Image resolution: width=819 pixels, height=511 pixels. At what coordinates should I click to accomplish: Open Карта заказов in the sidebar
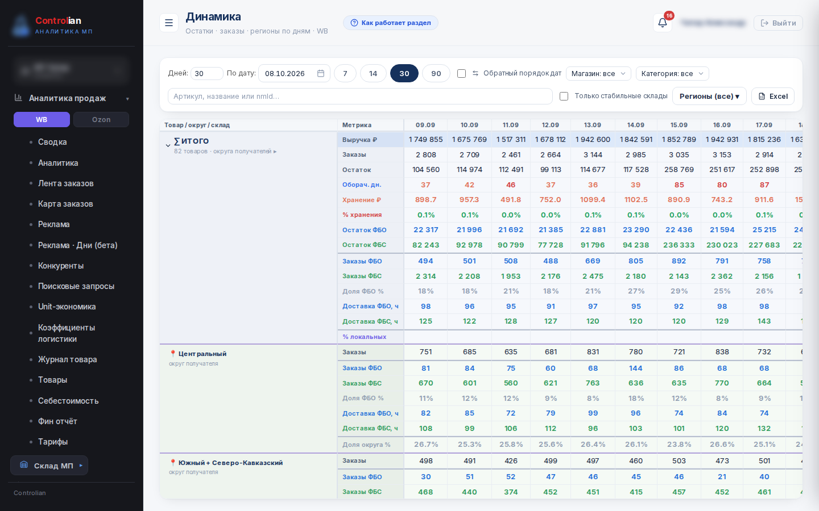(x=65, y=204)
